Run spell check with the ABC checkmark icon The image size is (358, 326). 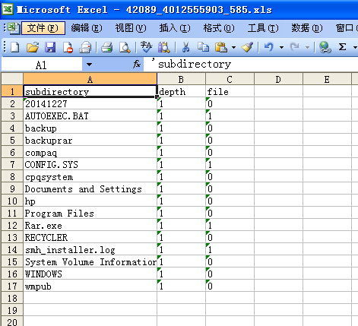point(146,47)
